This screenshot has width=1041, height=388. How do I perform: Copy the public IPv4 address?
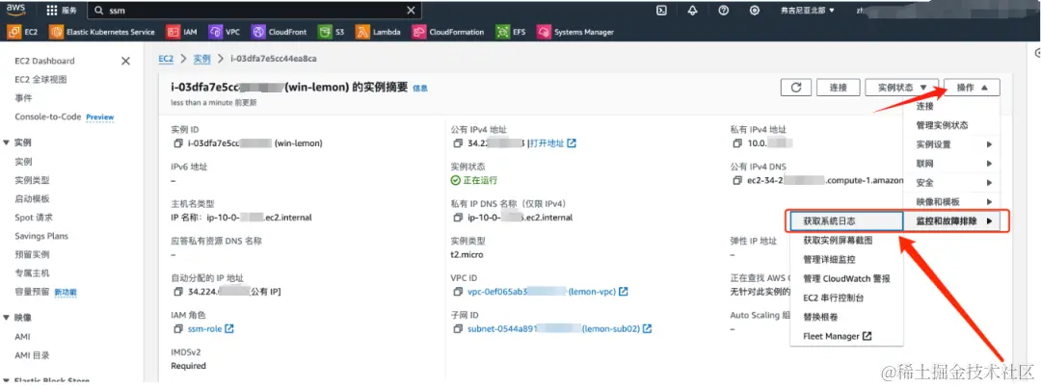click(458, 143)
